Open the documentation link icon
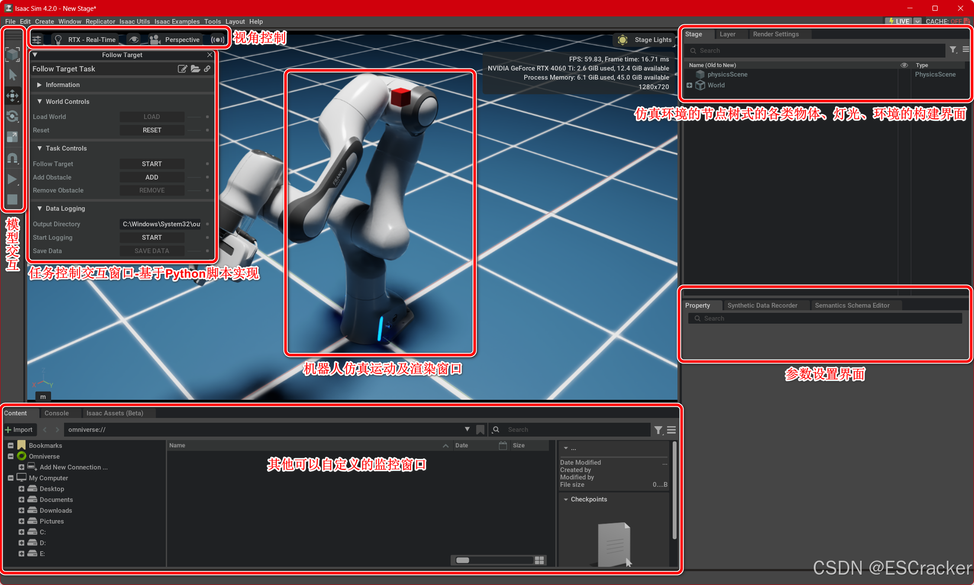The image size is (974, 585). (207, 69)
